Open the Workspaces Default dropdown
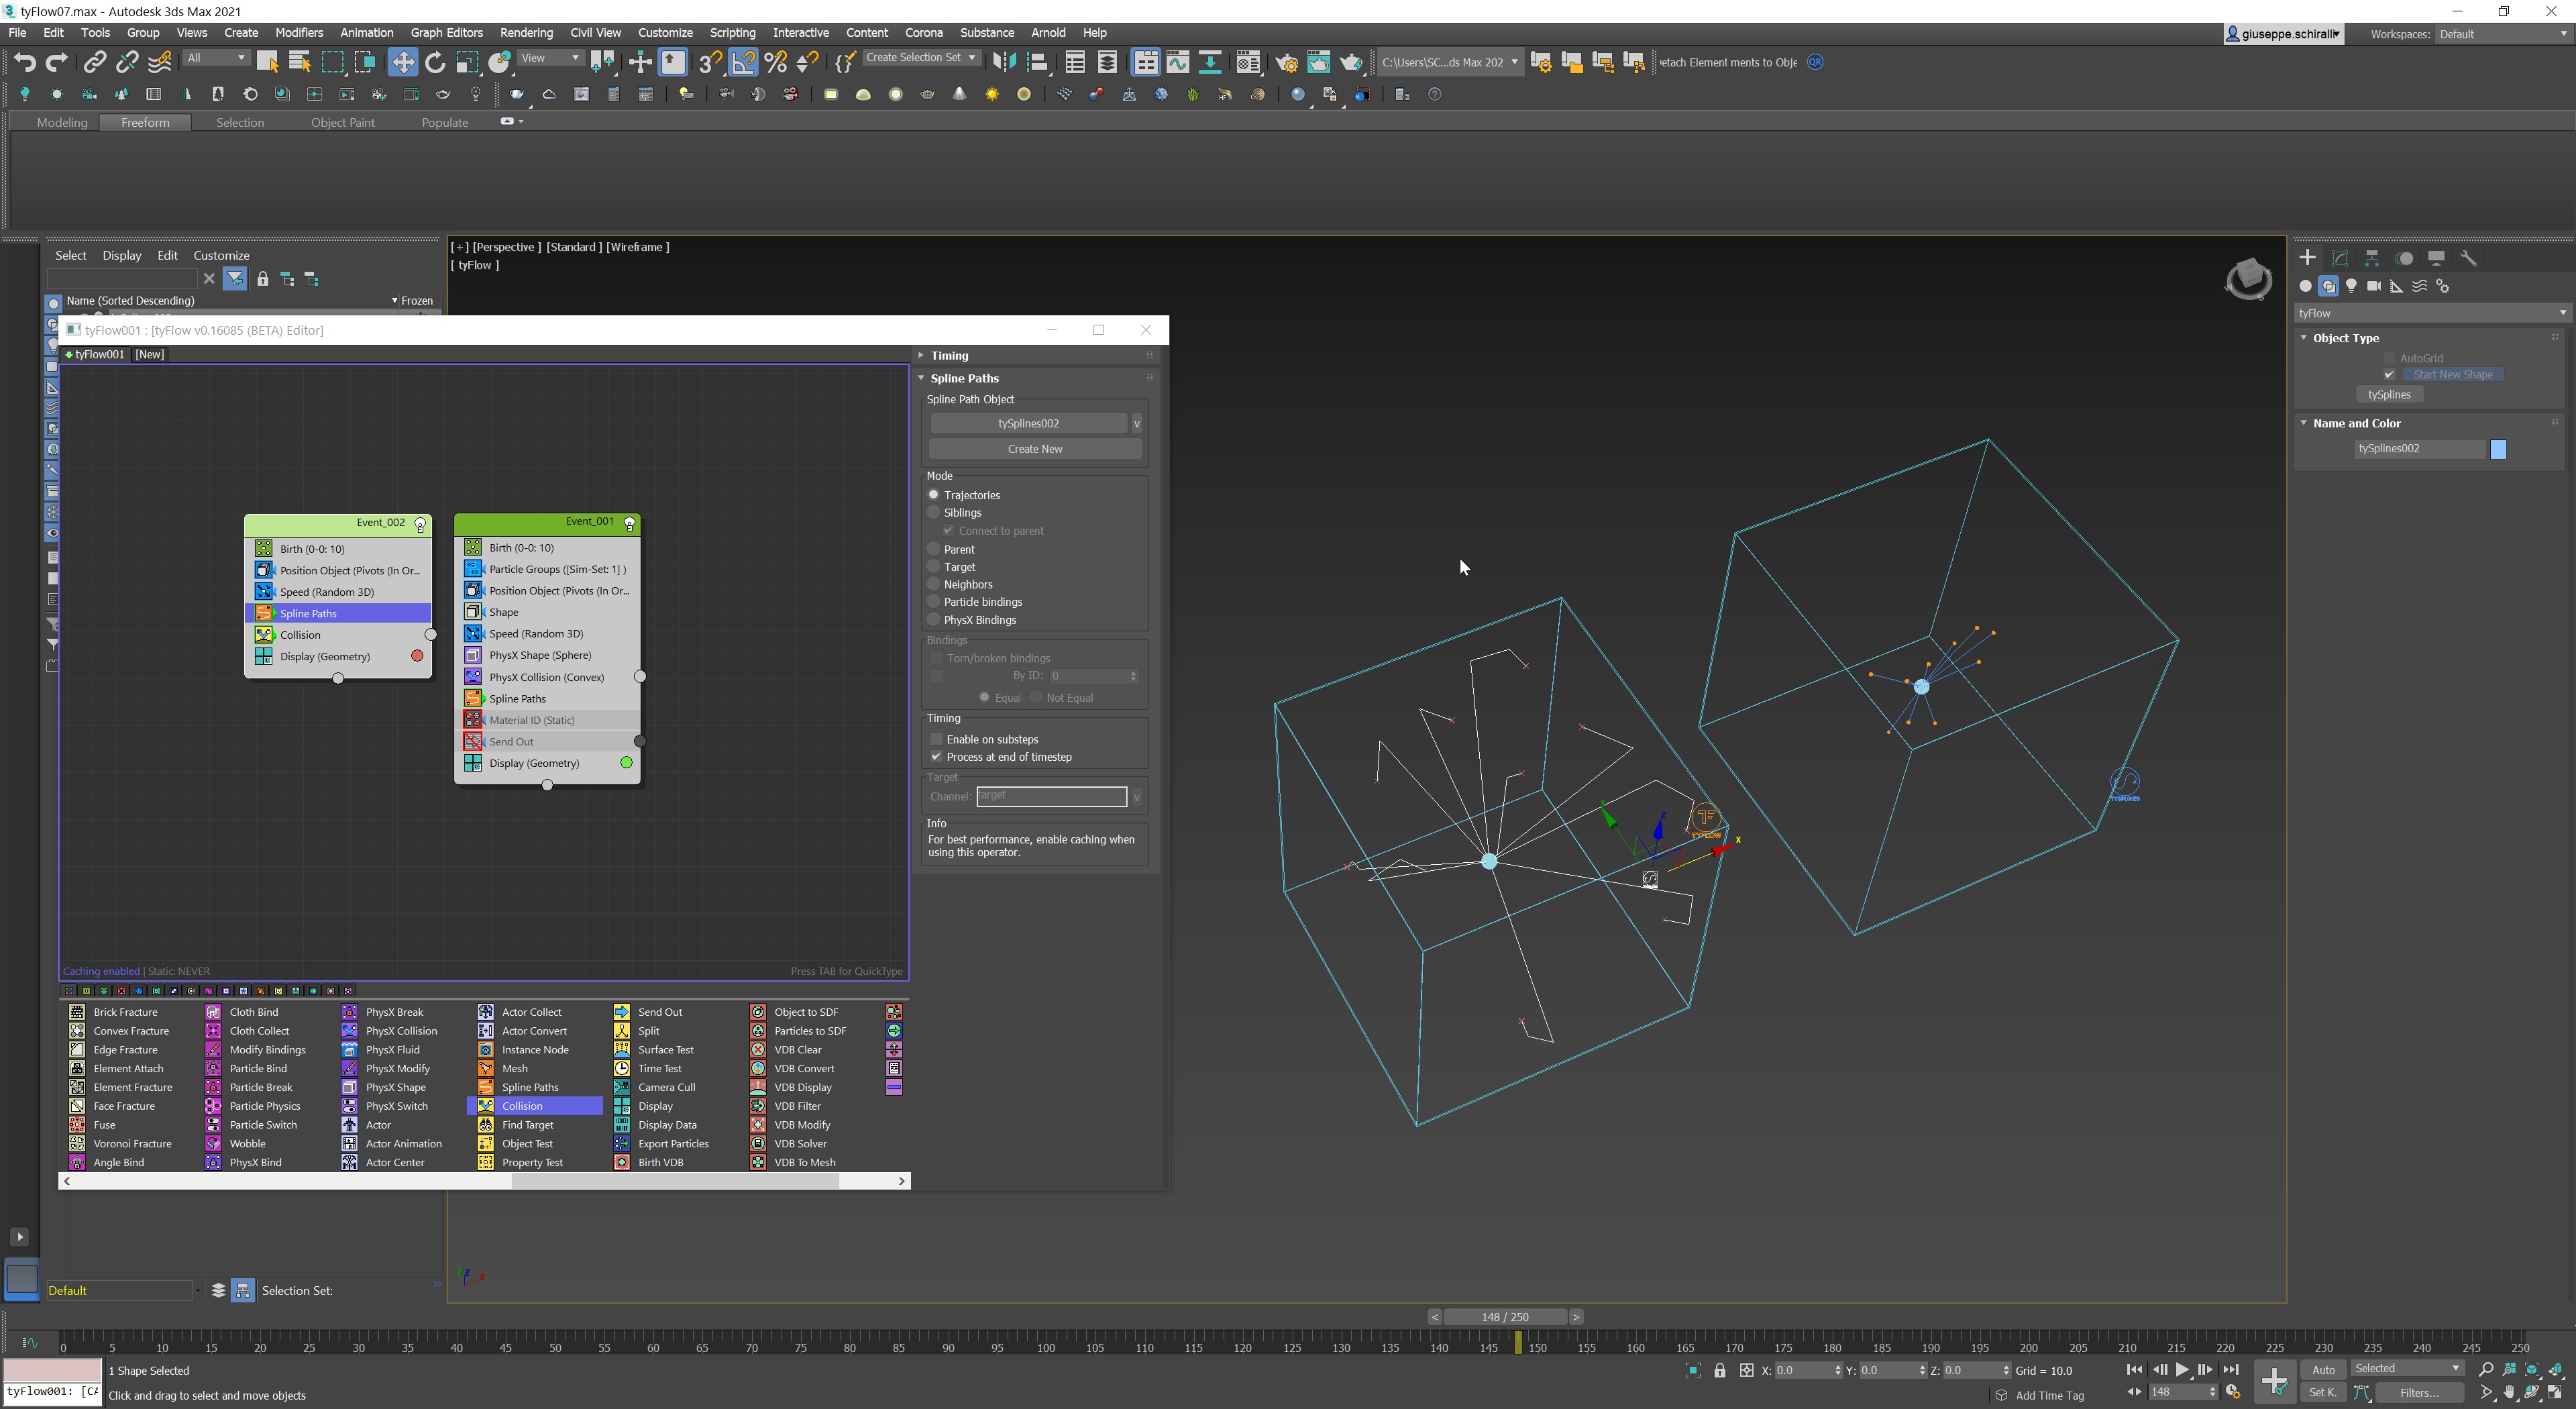Viewport: 2576px width, 1409px height. [x=2500, y=34]
